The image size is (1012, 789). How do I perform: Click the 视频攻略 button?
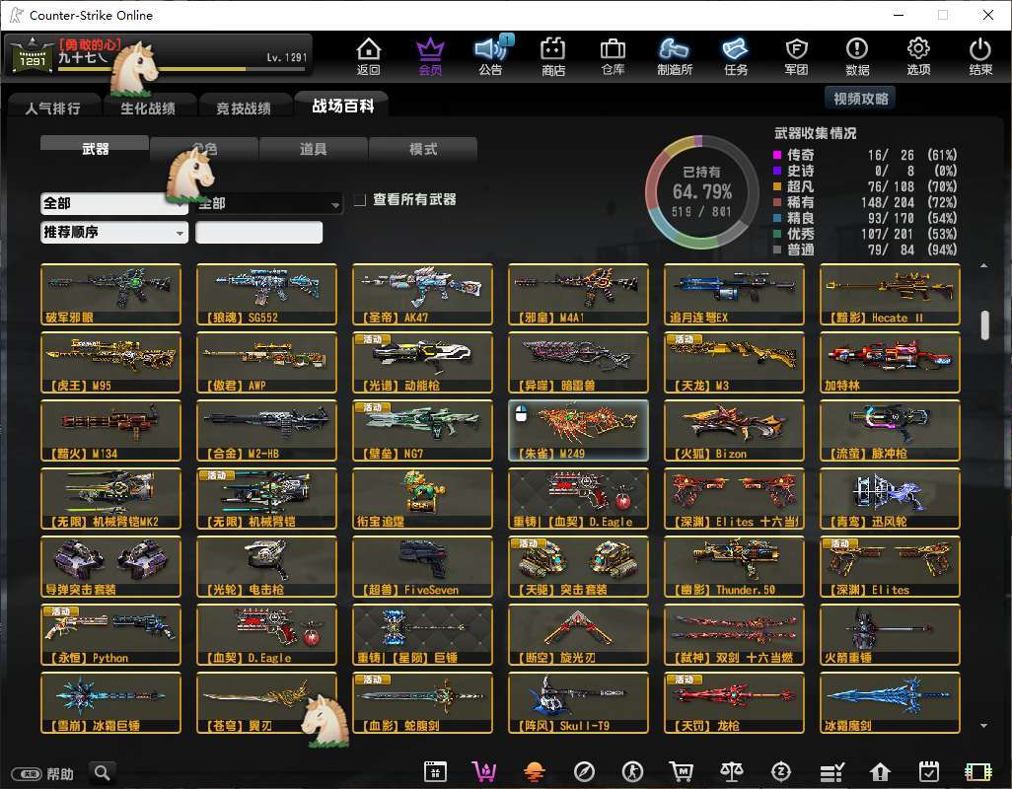(860, 98)
